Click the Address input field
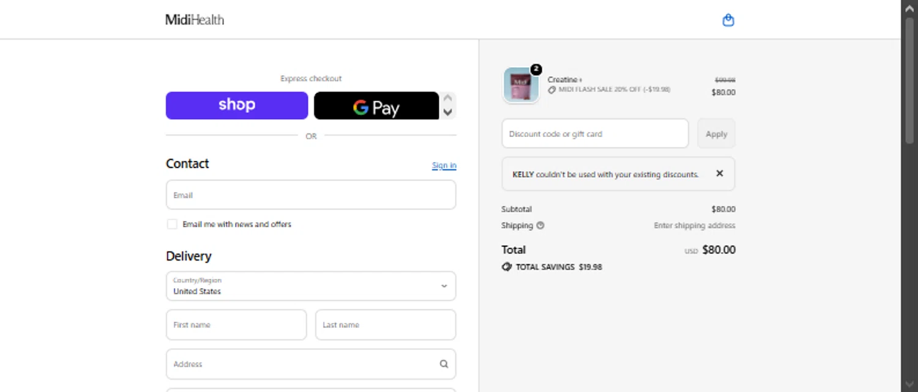 [311, 364]
